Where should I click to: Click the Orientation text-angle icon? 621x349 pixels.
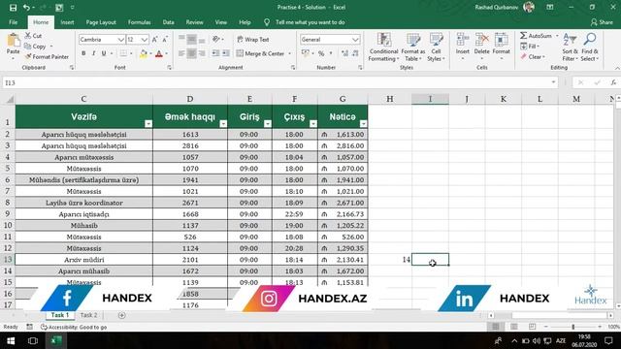click(216, 39)
